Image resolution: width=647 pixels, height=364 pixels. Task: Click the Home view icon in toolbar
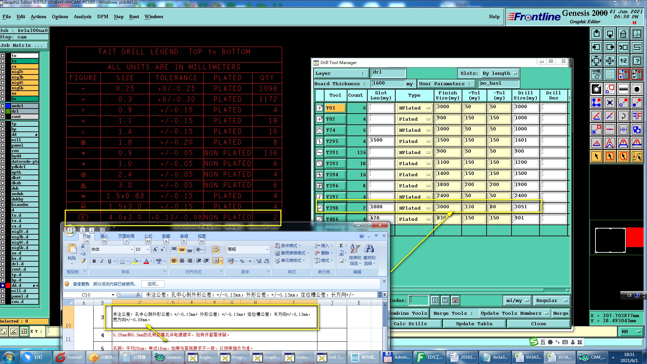pos(623,34)
